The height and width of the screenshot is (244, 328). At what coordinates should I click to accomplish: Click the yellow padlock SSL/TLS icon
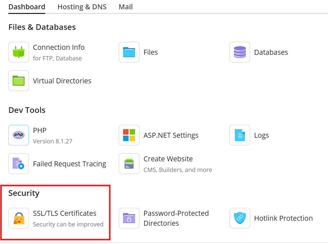pos(19,218)
